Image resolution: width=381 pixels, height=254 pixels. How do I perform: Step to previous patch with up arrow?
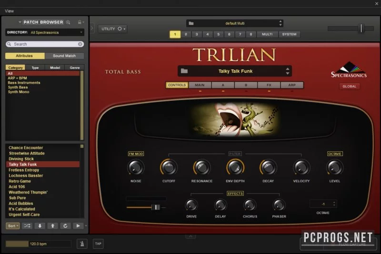tap(52, 226)
